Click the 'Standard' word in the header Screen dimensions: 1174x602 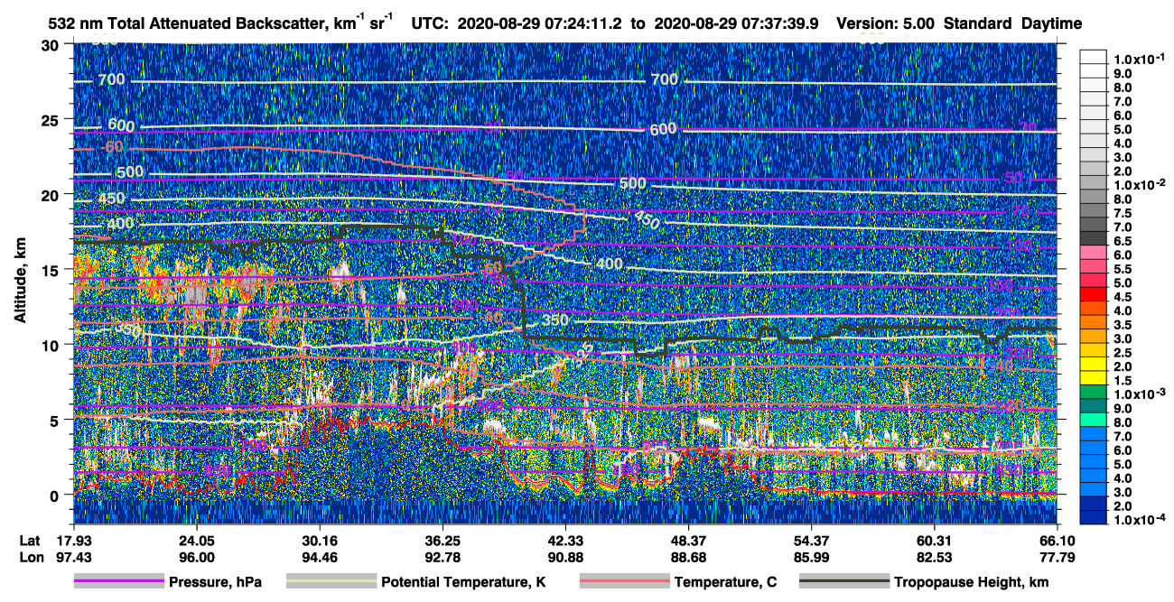point(979,23)
